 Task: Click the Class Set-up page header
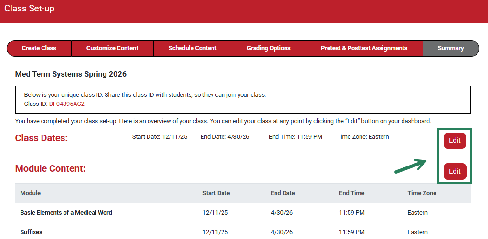click(30, 9)
